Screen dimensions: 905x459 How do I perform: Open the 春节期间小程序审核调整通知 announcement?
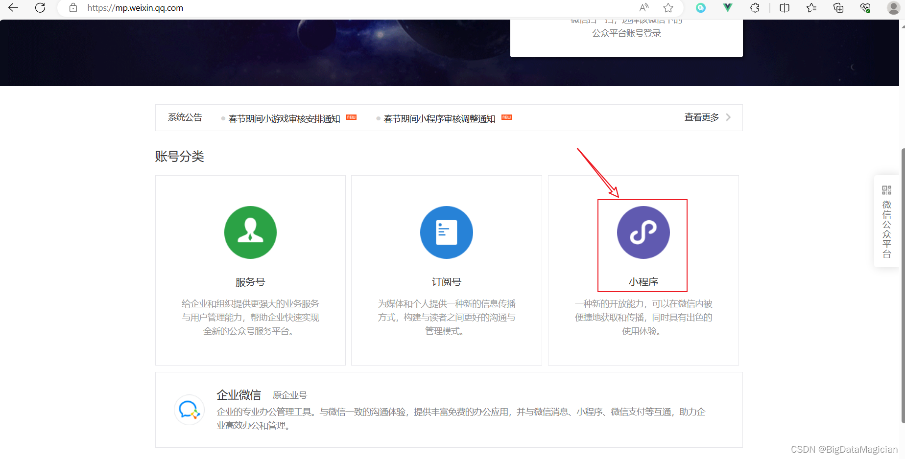tap(439, 118)
